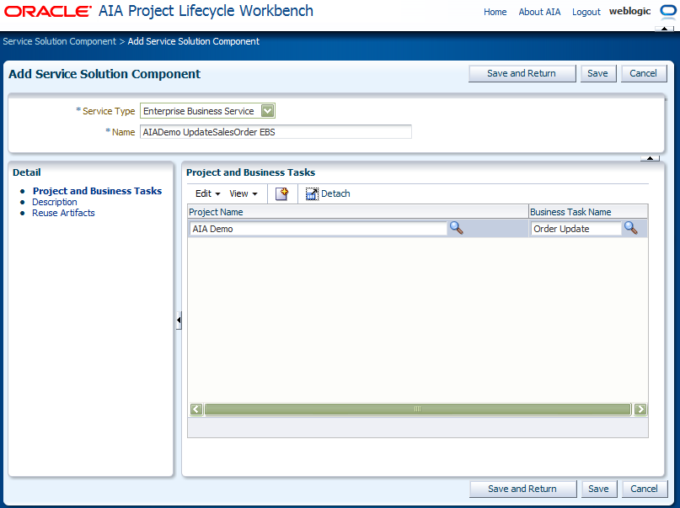Click Add Service Solution Component breadcrumb text
Screen dimensions: 680x508
tap(194, 41)
